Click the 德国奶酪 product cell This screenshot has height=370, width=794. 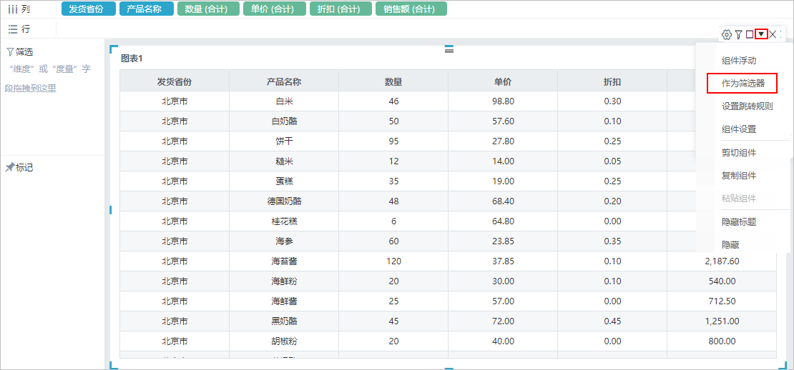point(284,201)
